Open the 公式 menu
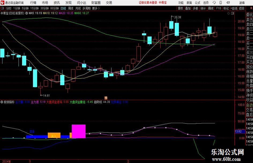This screenshot has width=253, height=163. tap(198, 3)
